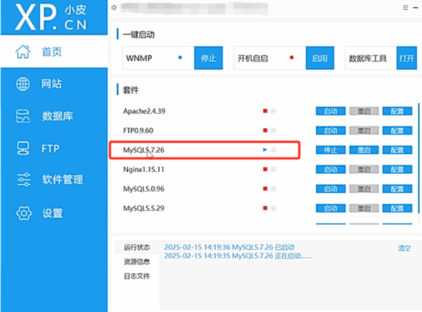Click Apache2.4.39 round gray icon
Screen dimensions: 422x312
(x=273, y=111)
